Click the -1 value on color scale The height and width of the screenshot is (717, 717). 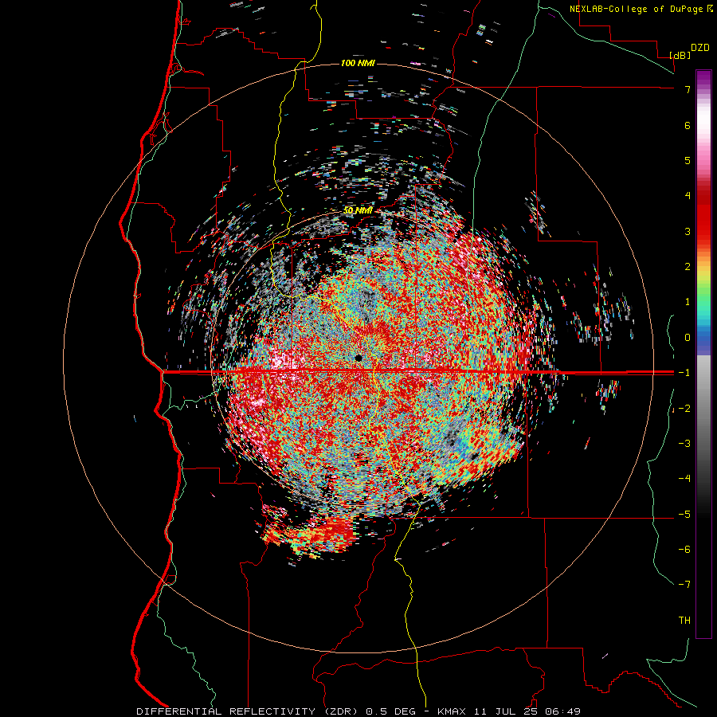tap(684, 373)
